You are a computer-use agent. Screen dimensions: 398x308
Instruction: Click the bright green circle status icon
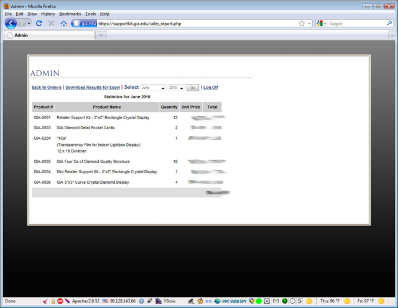(259, 301)
